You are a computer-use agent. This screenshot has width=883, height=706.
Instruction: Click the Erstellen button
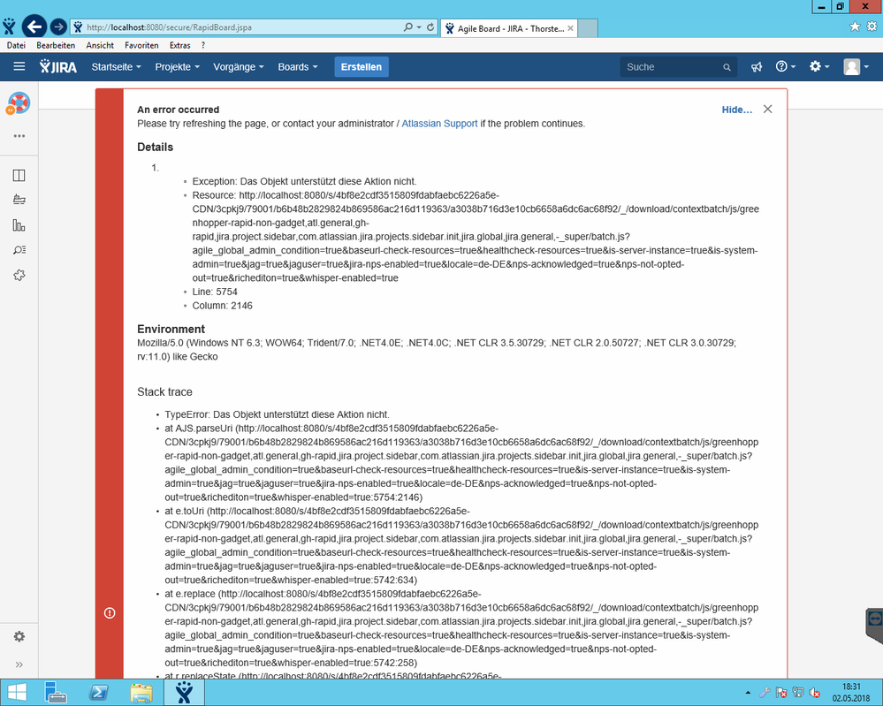[x=361, y=66]
